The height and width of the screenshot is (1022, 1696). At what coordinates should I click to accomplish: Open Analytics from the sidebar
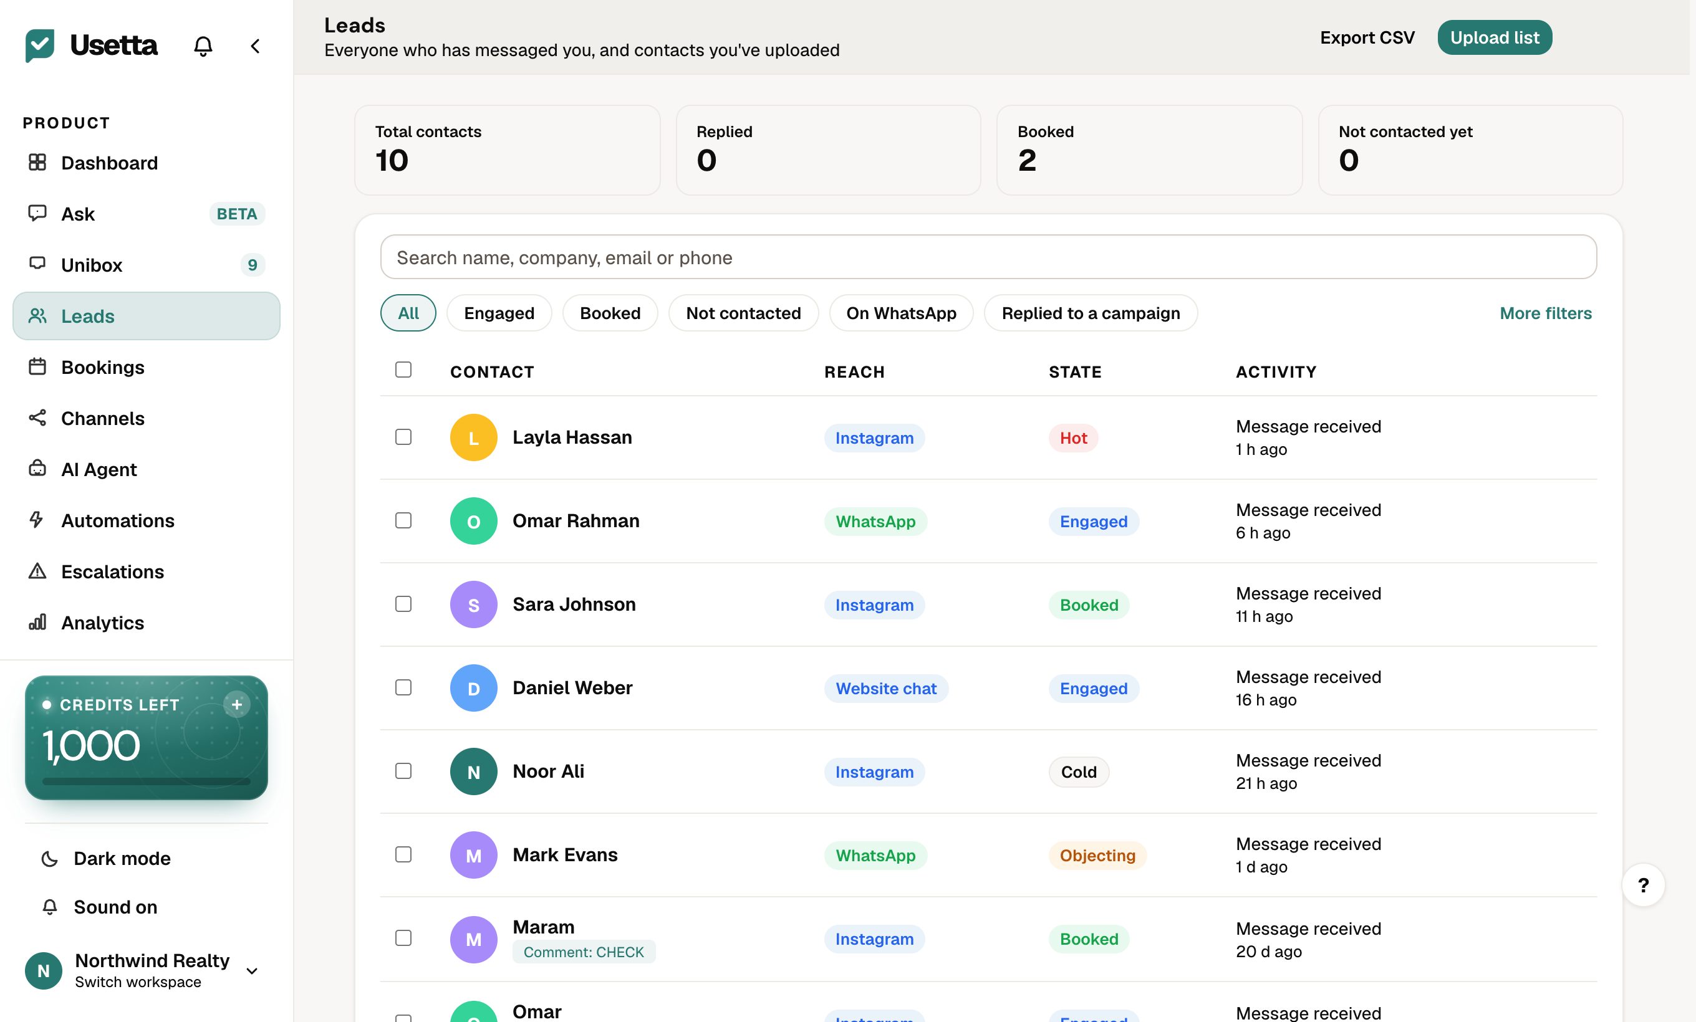[x=147, y=623]
